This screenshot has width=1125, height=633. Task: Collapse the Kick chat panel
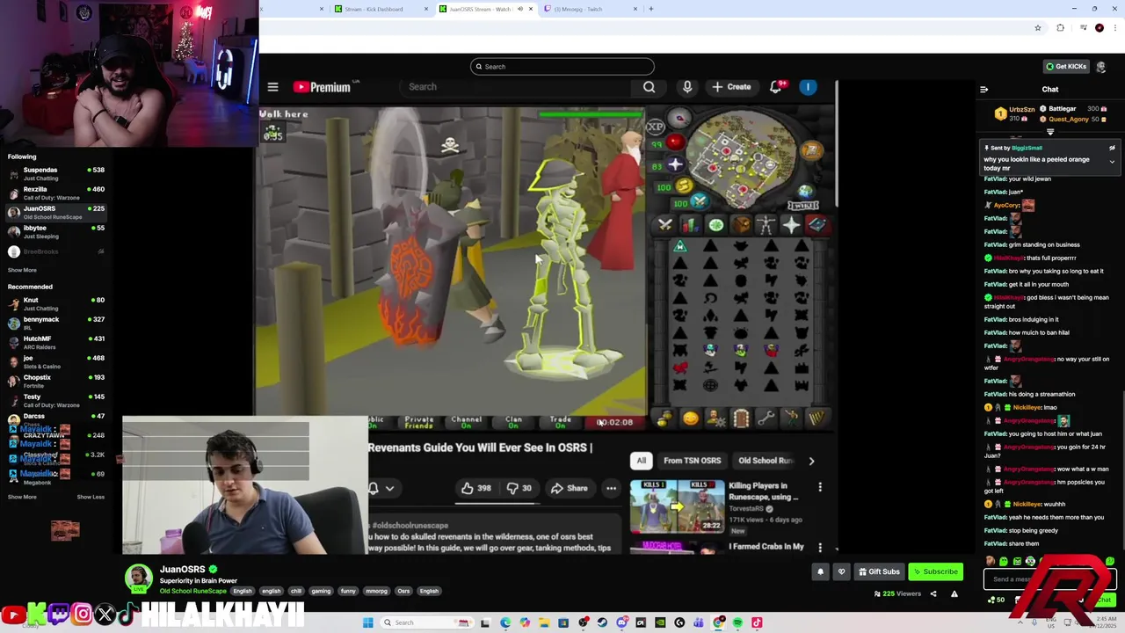(x=983, y=89)
